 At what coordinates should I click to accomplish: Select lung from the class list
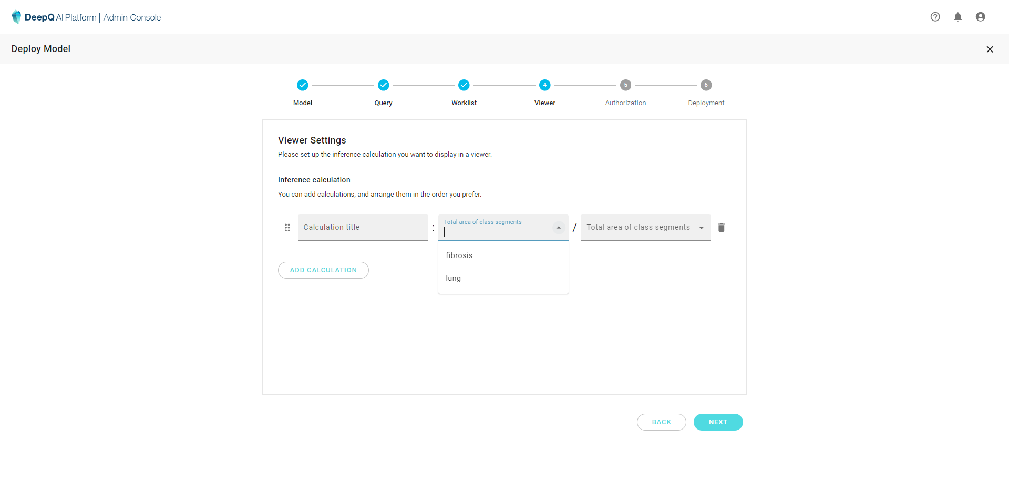tap(454, 278)
